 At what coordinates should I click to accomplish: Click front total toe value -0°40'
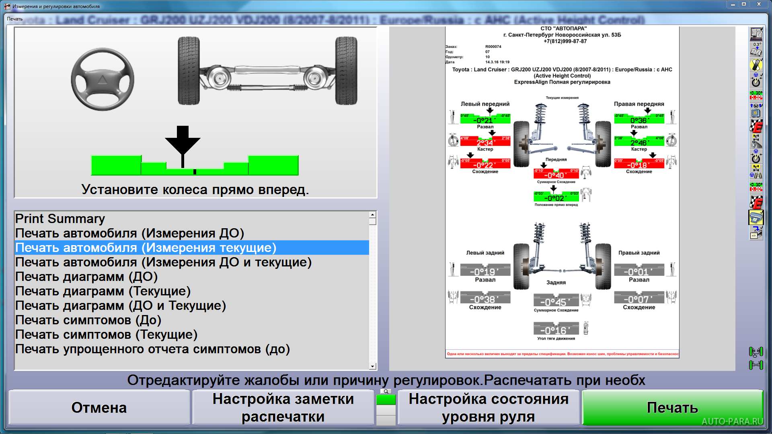tap(556, 175)
